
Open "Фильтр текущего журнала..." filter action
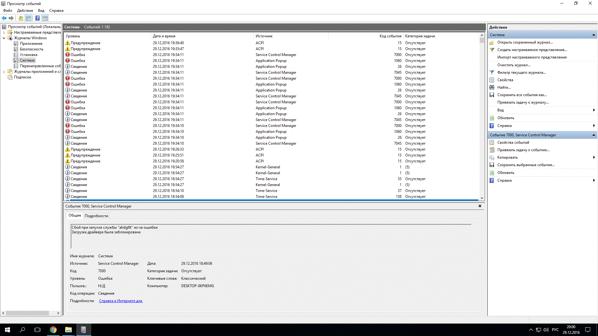point(521,72)
